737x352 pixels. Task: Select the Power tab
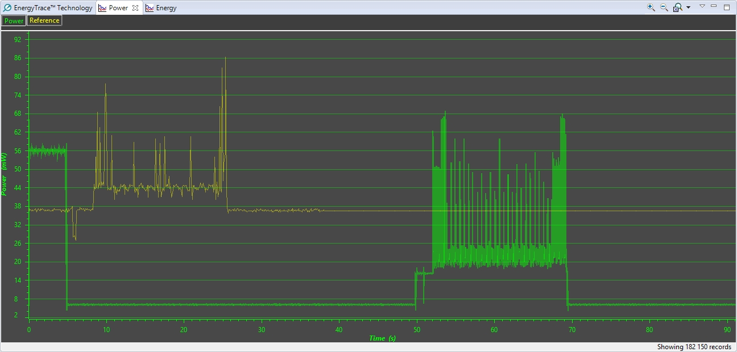(118, 8)
